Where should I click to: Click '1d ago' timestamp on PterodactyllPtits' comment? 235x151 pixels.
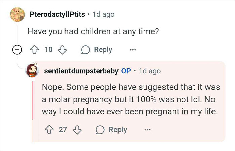[104, 14]
